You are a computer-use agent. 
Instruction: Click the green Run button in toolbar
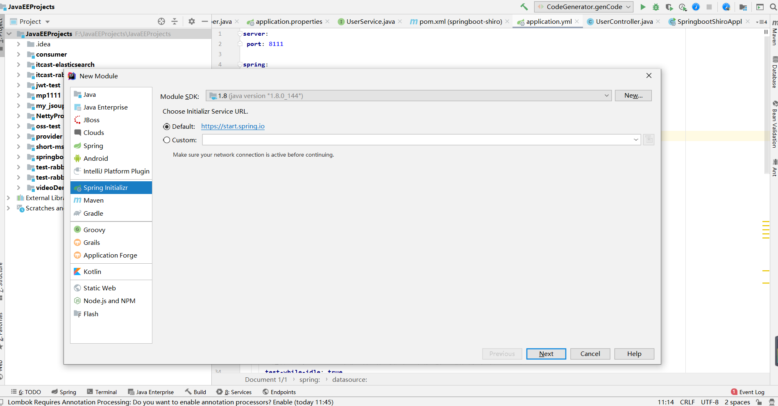[643, 7]
